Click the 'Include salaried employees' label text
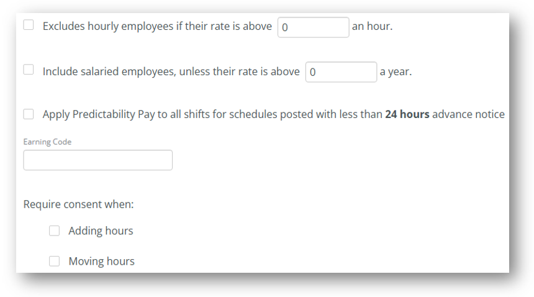534x297 pixels. [109, 71]
